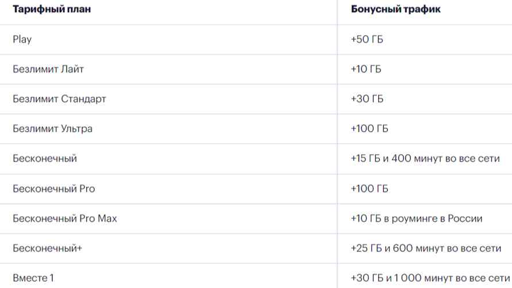Click "+25 ГБ и 600 минут" bonus cell
Viewport: 512px width, 288px height.
pyautogui.click(x=422, y=248)
